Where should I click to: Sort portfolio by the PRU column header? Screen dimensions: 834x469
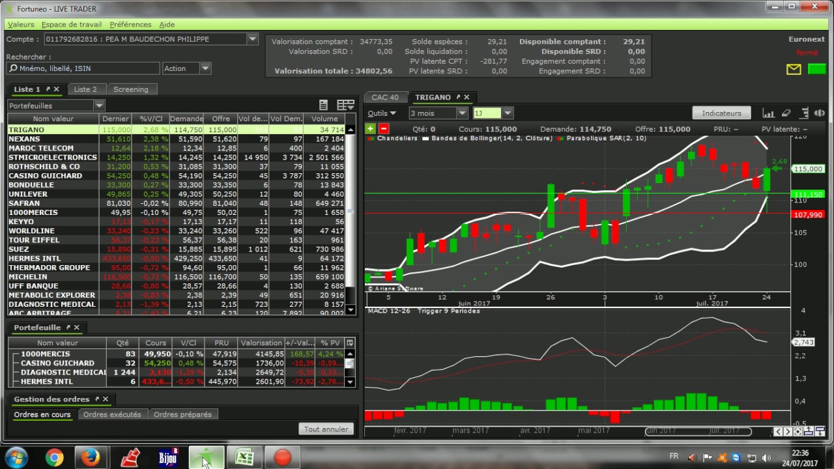point(222,343)
